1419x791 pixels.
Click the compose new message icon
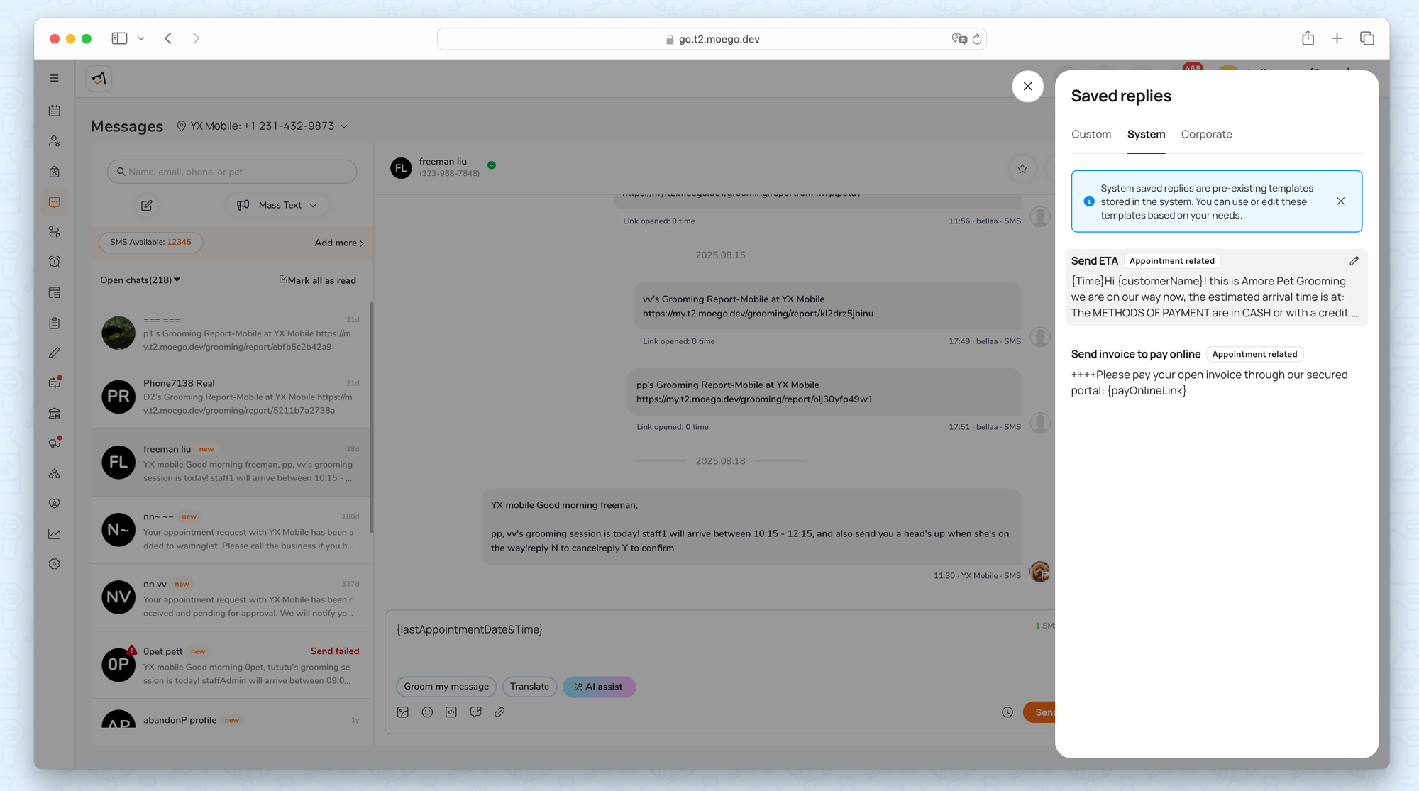coord(147,206)
